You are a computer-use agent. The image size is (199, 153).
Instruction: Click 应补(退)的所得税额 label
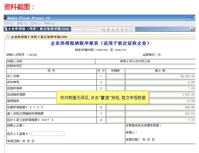coord(30,120)
